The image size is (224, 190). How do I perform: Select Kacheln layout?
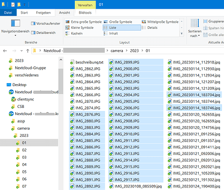pyautogui.click(x=74, y=33)
